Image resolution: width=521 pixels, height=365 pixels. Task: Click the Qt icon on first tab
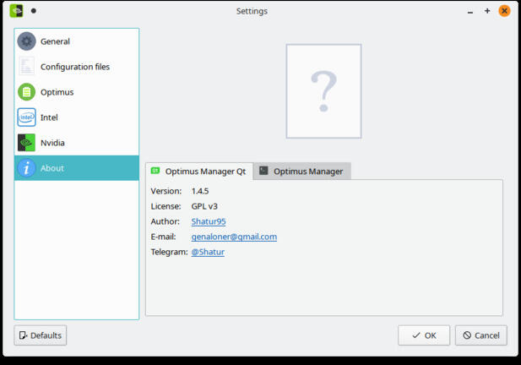click(x=155, y=171)
